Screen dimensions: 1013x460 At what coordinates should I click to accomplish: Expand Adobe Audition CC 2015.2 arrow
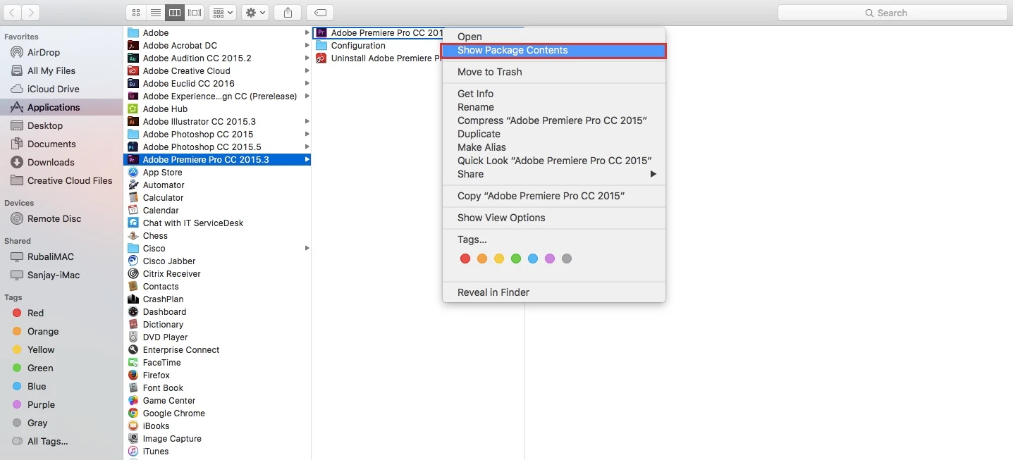(307, 58)
